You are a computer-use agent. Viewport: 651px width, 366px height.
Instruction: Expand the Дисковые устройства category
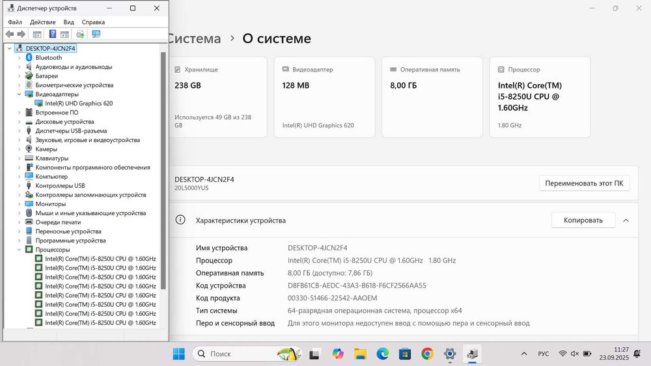19,122
